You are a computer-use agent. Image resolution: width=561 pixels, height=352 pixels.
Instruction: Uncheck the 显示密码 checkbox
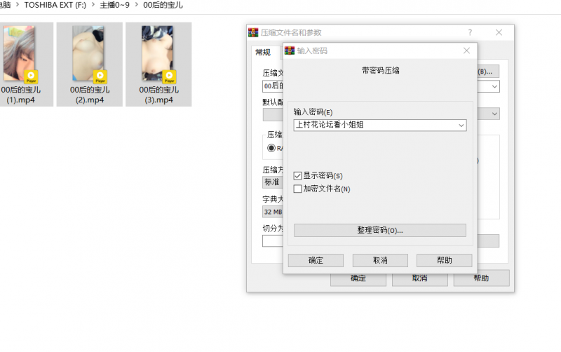(x=298, y=176)
